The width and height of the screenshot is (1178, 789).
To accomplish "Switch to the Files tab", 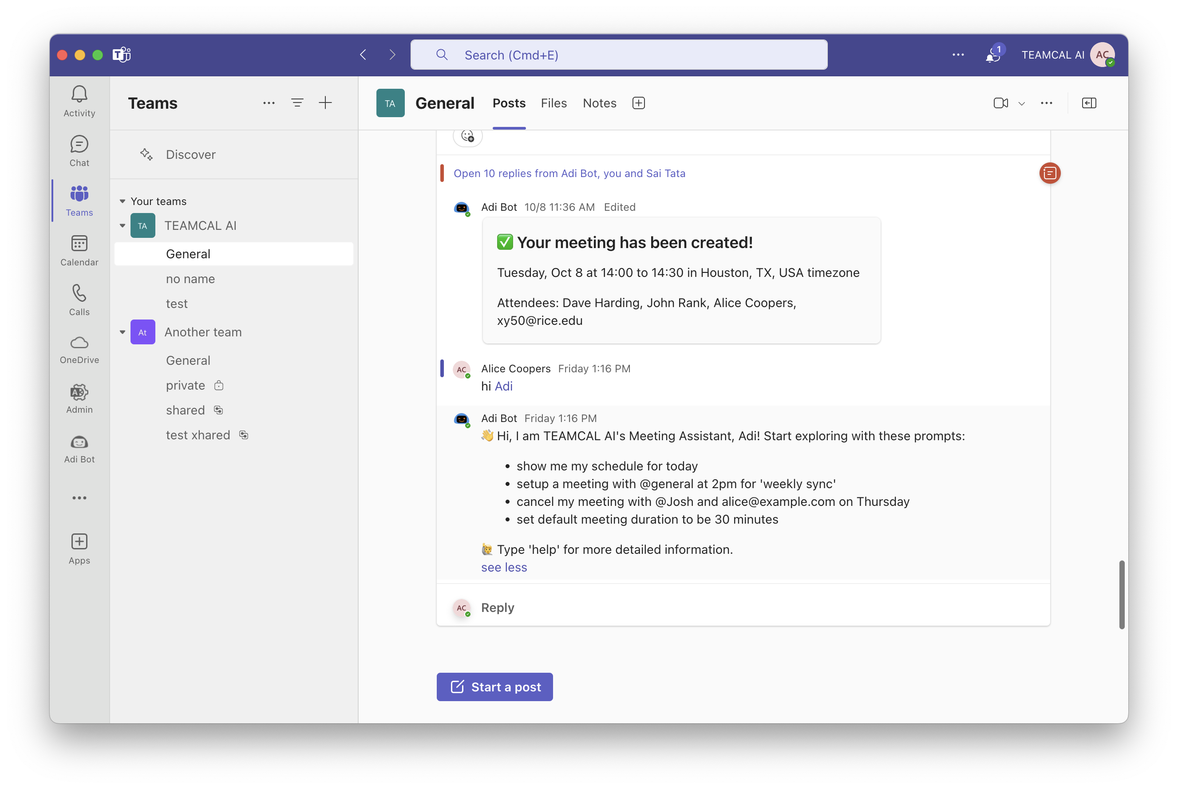I will coord(553,103).
